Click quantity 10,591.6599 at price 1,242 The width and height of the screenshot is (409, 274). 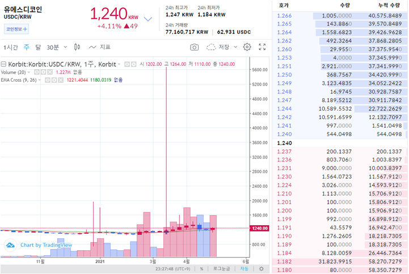(x=335, y=117)
